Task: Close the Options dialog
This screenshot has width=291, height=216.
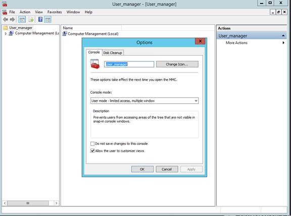Action: 200,41
